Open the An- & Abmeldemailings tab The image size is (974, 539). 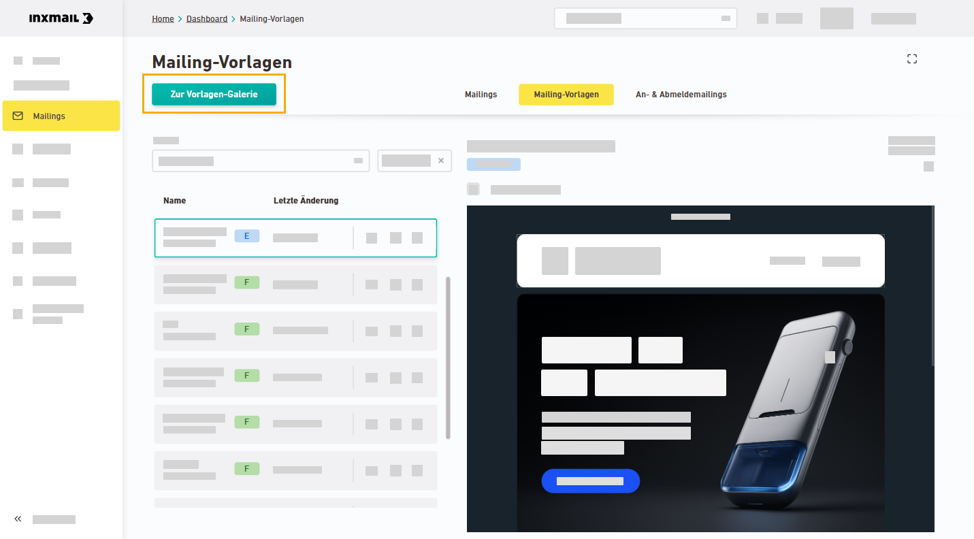point(681,95)
